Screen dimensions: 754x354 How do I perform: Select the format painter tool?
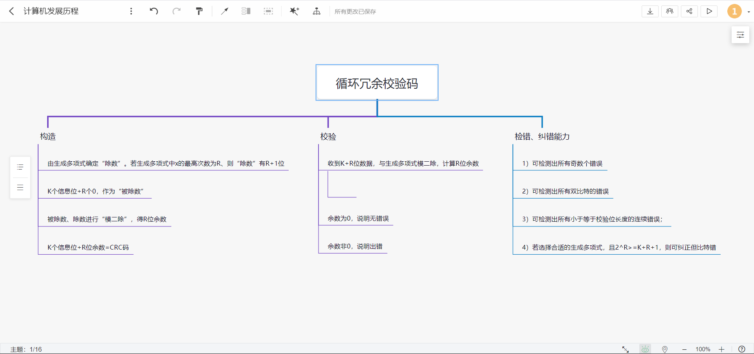pos(199,11)
